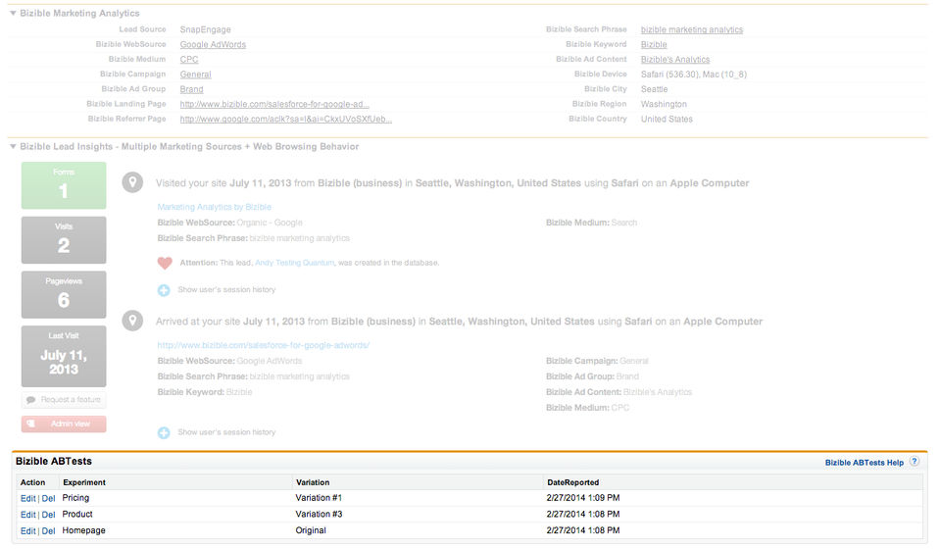The height and width of the screenshot is (549, 941).
Task: Select the 'Variation #3' cell
Action: [319, 515]
